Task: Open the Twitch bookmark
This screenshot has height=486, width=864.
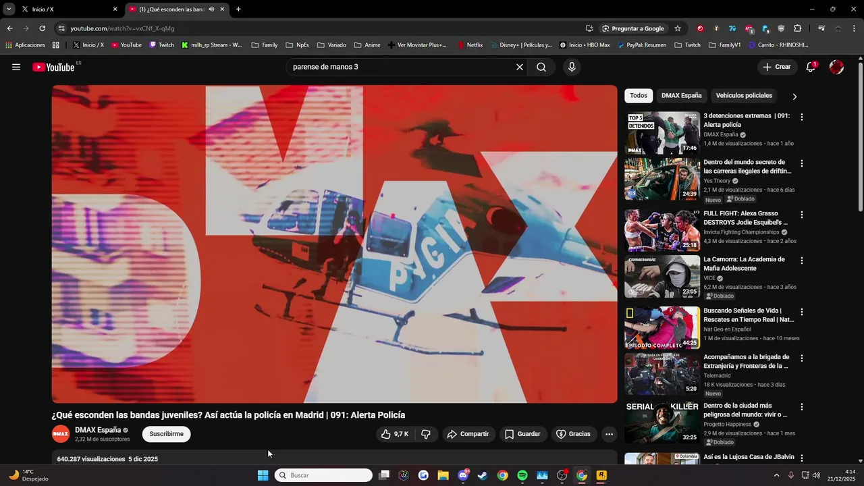Action: [x=161, y=45]
